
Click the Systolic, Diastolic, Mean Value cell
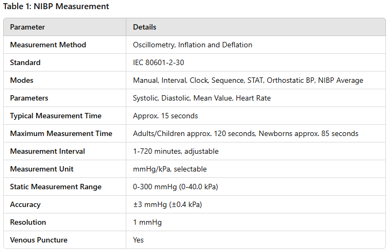(x=202, y=98)
